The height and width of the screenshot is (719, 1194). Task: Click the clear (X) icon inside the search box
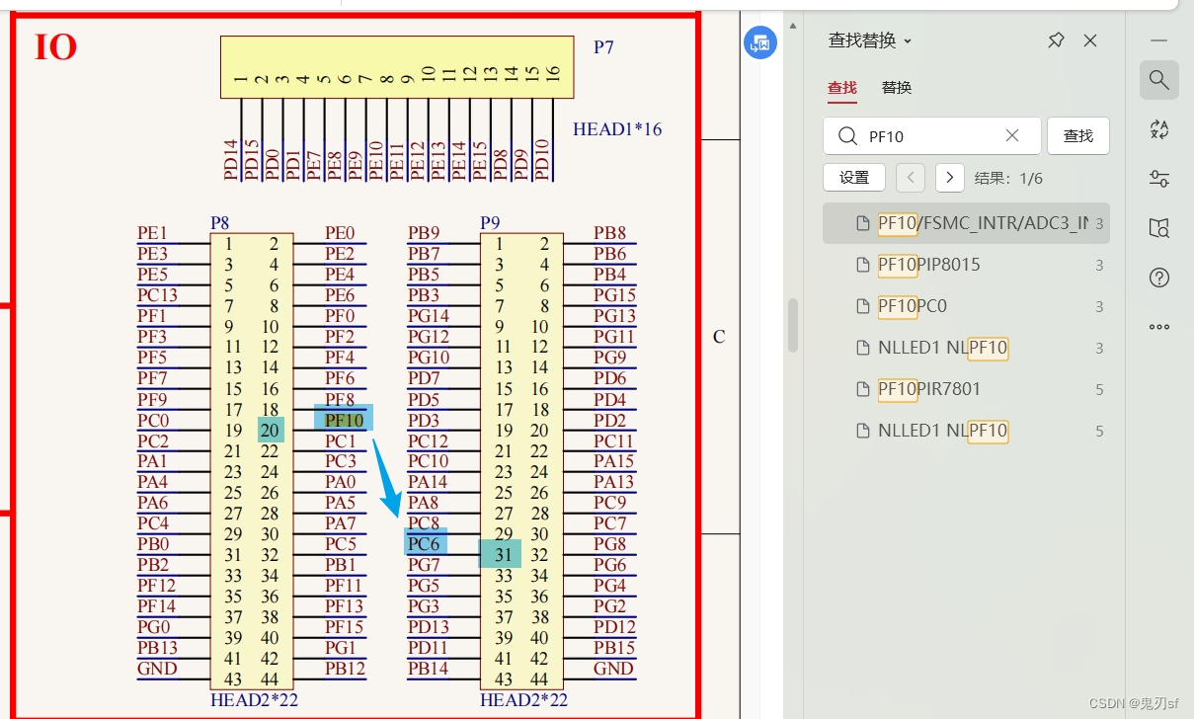(x=1011, y=135)
